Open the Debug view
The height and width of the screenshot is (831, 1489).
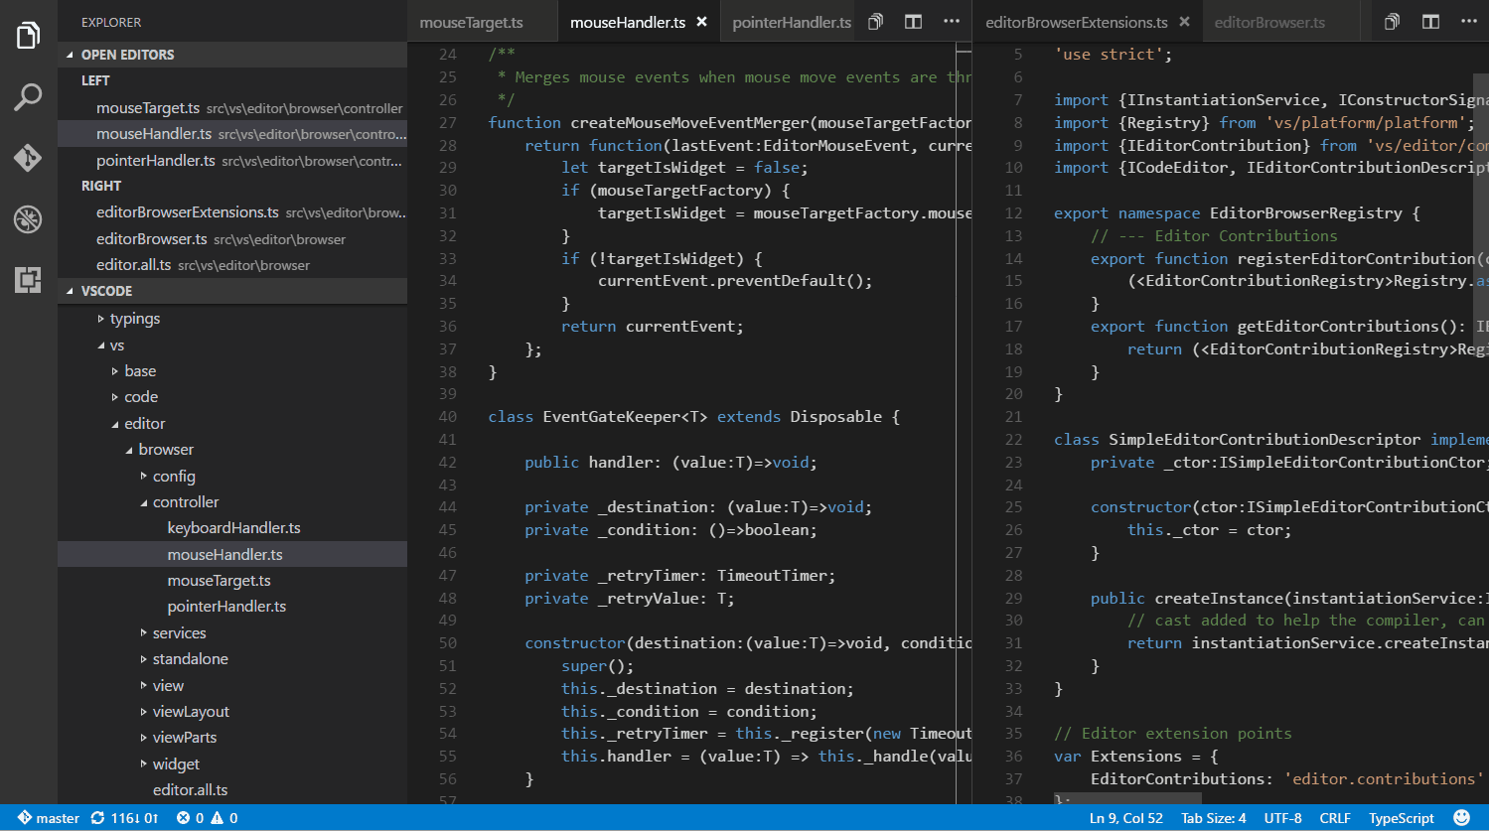click(27, 218)
